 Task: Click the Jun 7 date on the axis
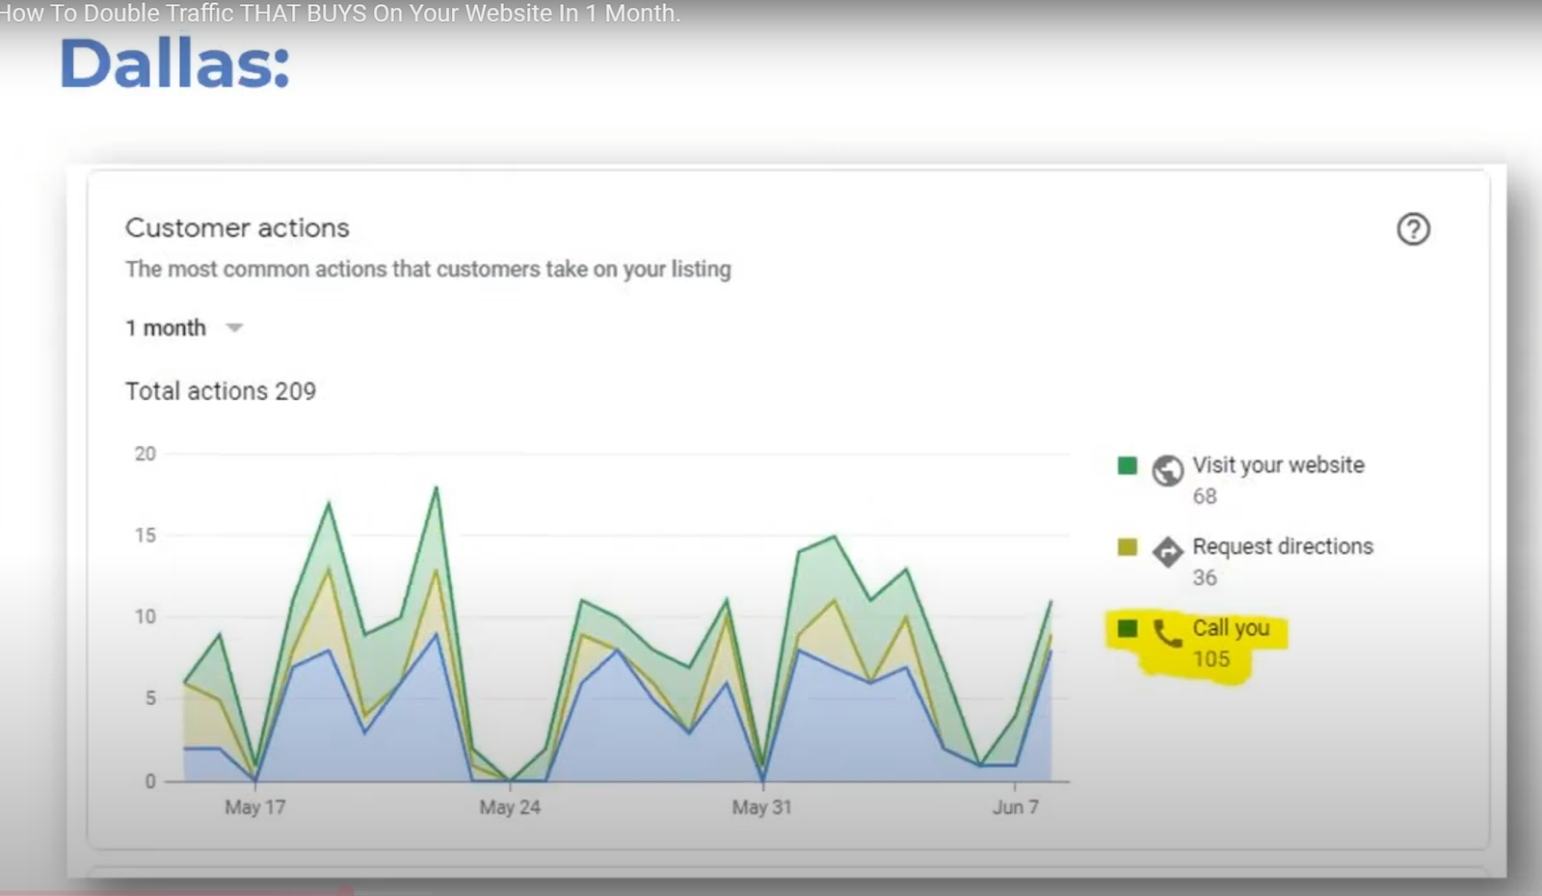tap(1016, 807)
